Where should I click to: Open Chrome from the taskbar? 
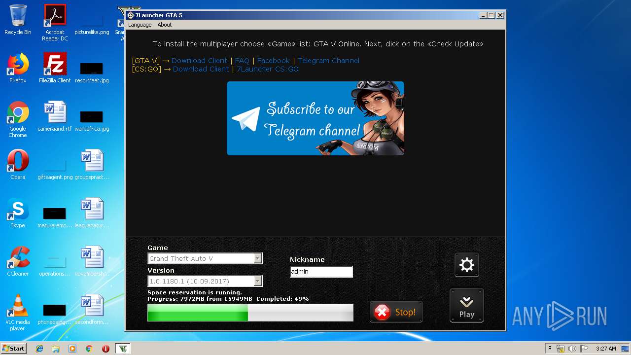[x=89, y=348]
